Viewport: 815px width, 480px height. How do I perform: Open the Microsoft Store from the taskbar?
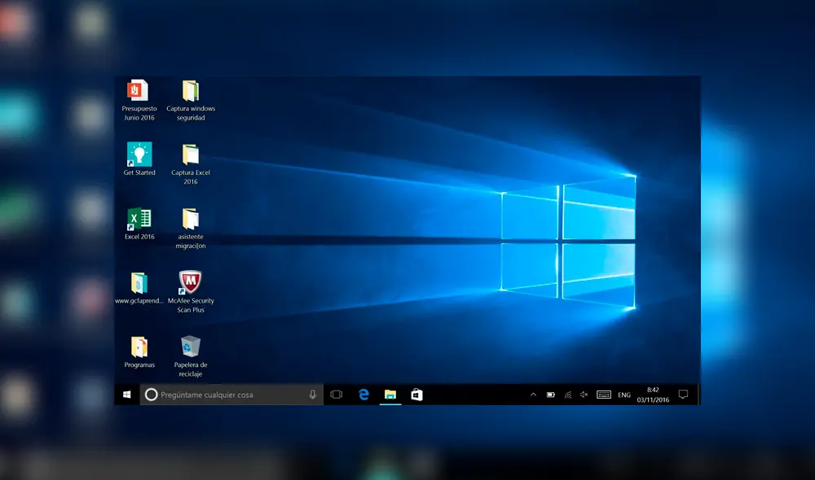click(418, 395)
